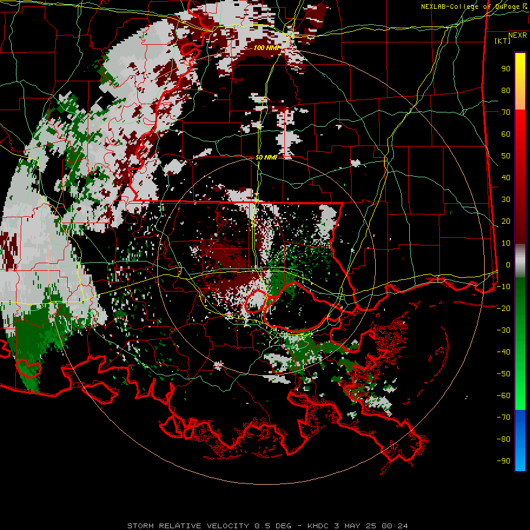The image size is (530, 530).
Task: Click the 0 value on velocity scale
Action: tap(508, 265)
